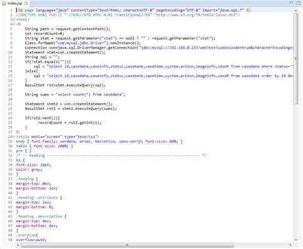Image resolution: width=303 pixels, height=249 pixels.
Task: Click 'Statement stmt=con.createStatement();'
Action: pyautogui.click(x=65, y=53)
